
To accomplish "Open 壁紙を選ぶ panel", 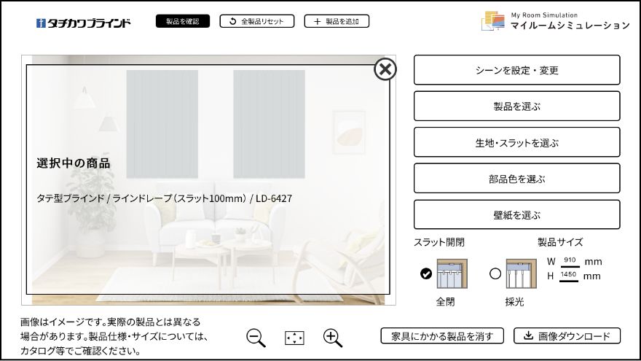I will pos(516,214).
